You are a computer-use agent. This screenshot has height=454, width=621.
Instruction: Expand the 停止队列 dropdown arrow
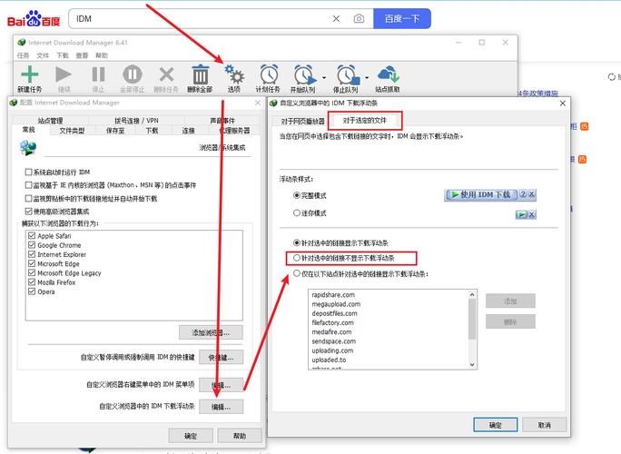[x=367, y=78]
